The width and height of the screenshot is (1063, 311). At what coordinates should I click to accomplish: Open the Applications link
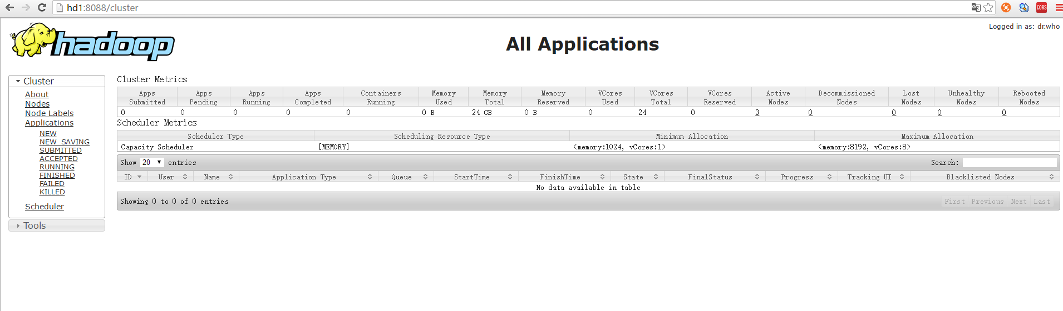coord(49,123)
